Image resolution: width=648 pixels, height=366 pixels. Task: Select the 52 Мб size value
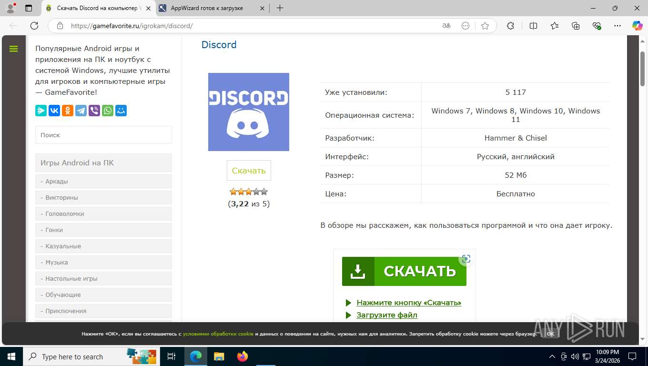tap(516, 175)
